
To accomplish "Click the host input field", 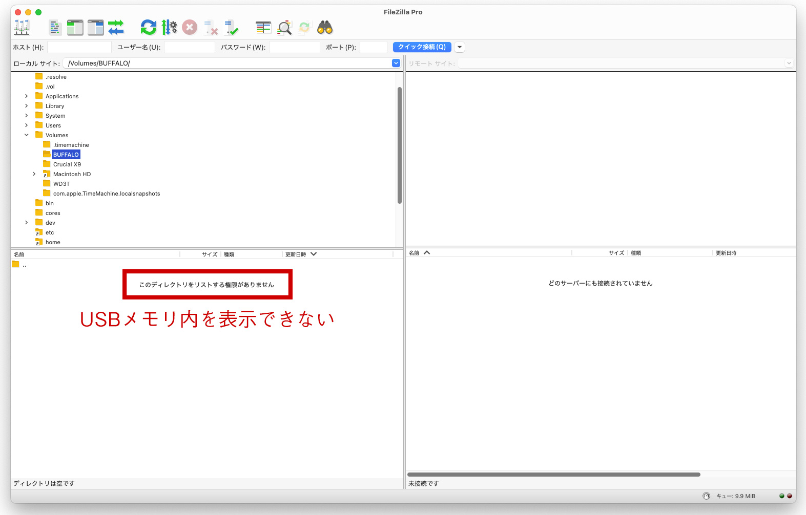I will coord(79,47).
